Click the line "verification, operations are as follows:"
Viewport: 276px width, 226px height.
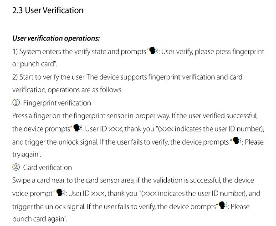(x=67, y=90)
